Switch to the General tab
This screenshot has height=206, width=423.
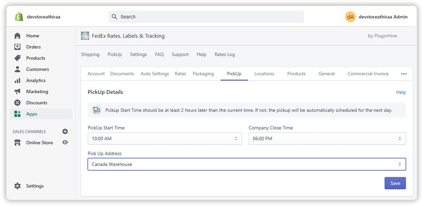(x=327, y=74)
